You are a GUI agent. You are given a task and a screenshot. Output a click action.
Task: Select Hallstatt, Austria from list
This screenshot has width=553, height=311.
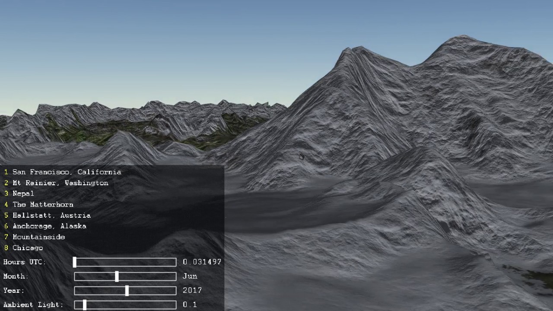coord(51,215)
